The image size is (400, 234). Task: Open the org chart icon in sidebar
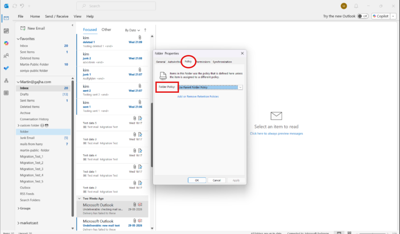(x=6, y=80)
